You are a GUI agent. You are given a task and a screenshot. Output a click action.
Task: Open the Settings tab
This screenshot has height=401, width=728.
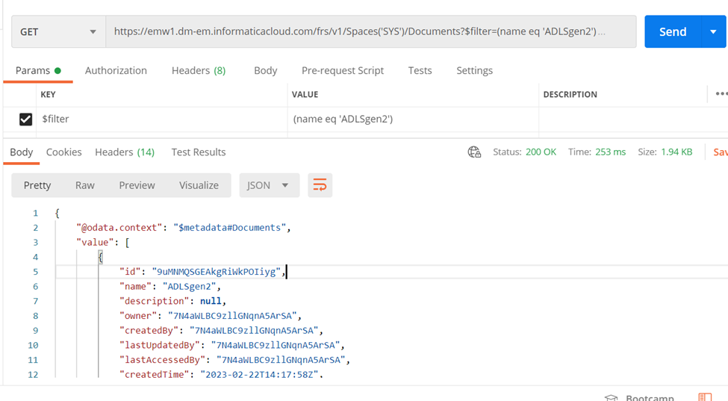[x=474, y=70]
